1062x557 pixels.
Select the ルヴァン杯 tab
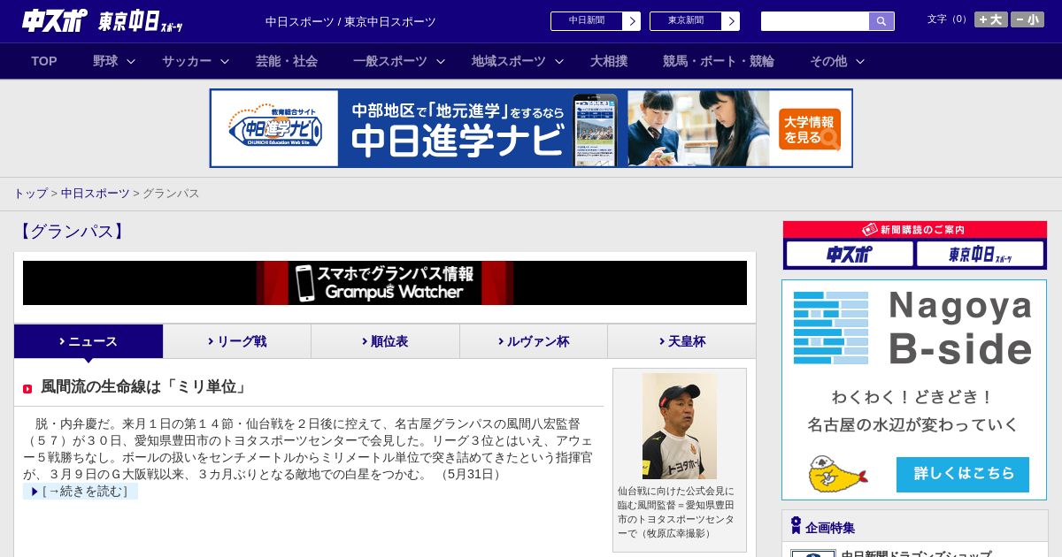click(534, 341)
